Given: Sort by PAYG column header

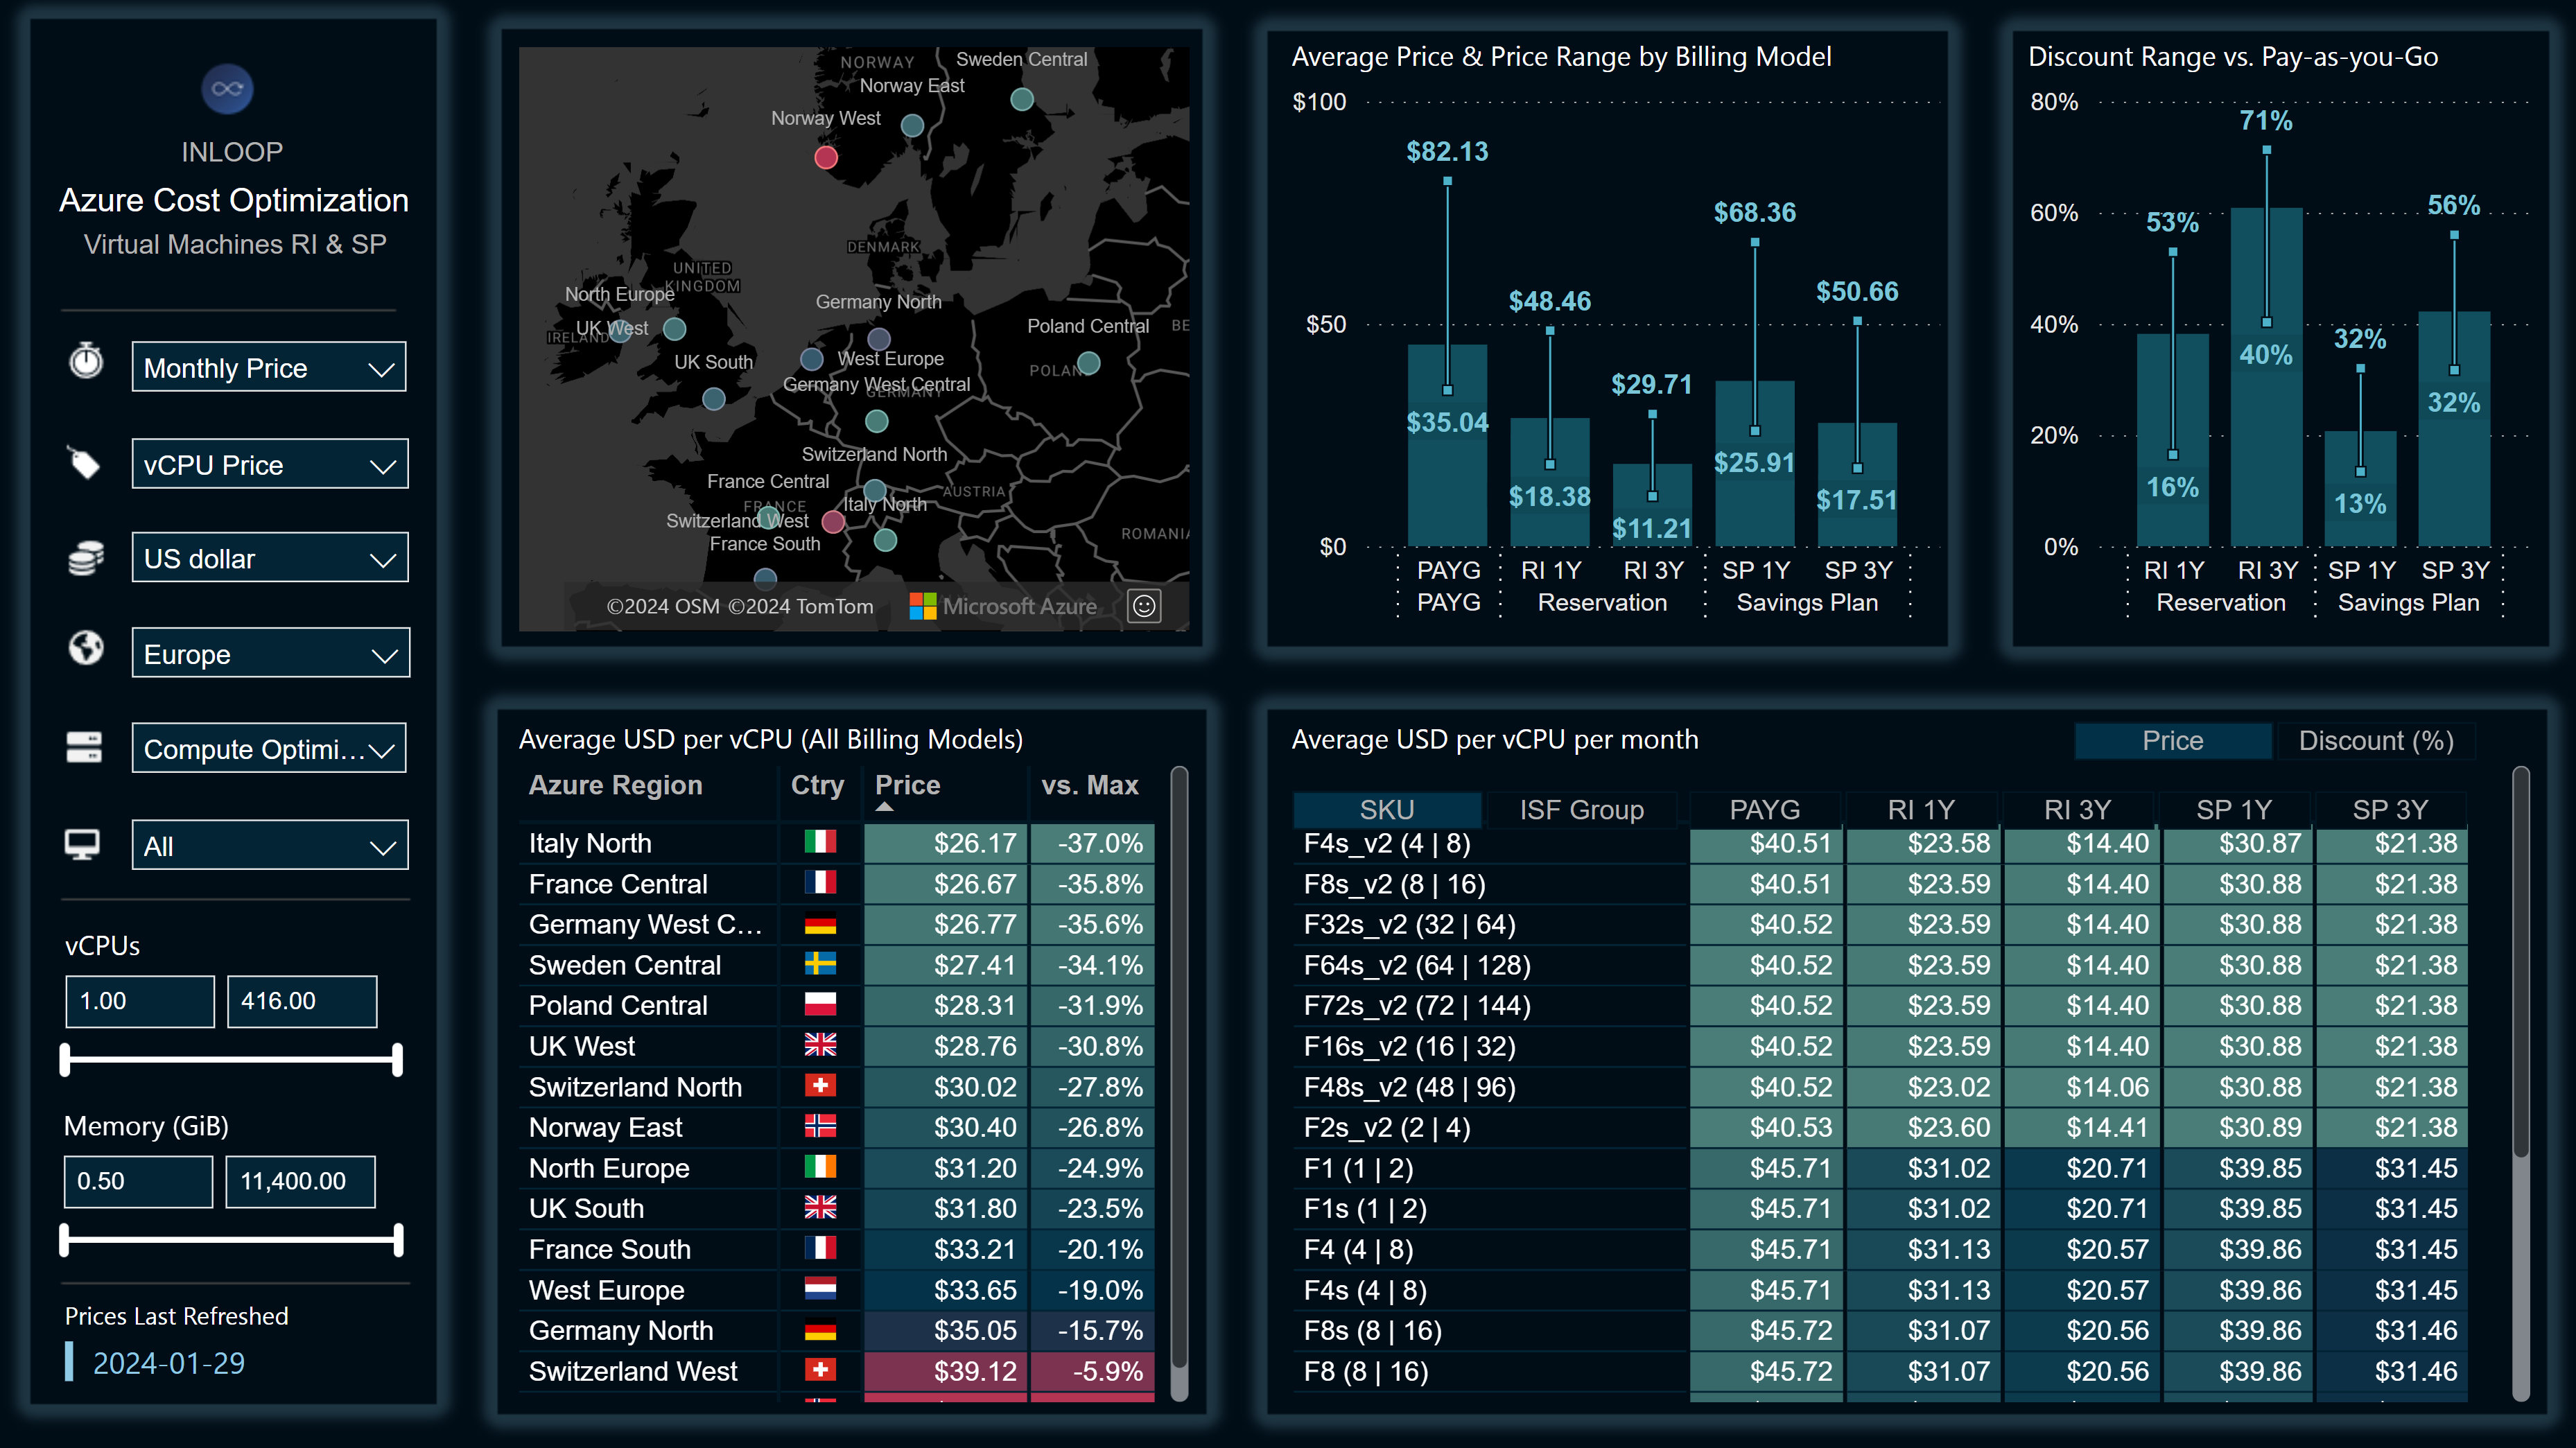Looking at the screenshot, I should pyautogui.click(x=1764, y=809).
